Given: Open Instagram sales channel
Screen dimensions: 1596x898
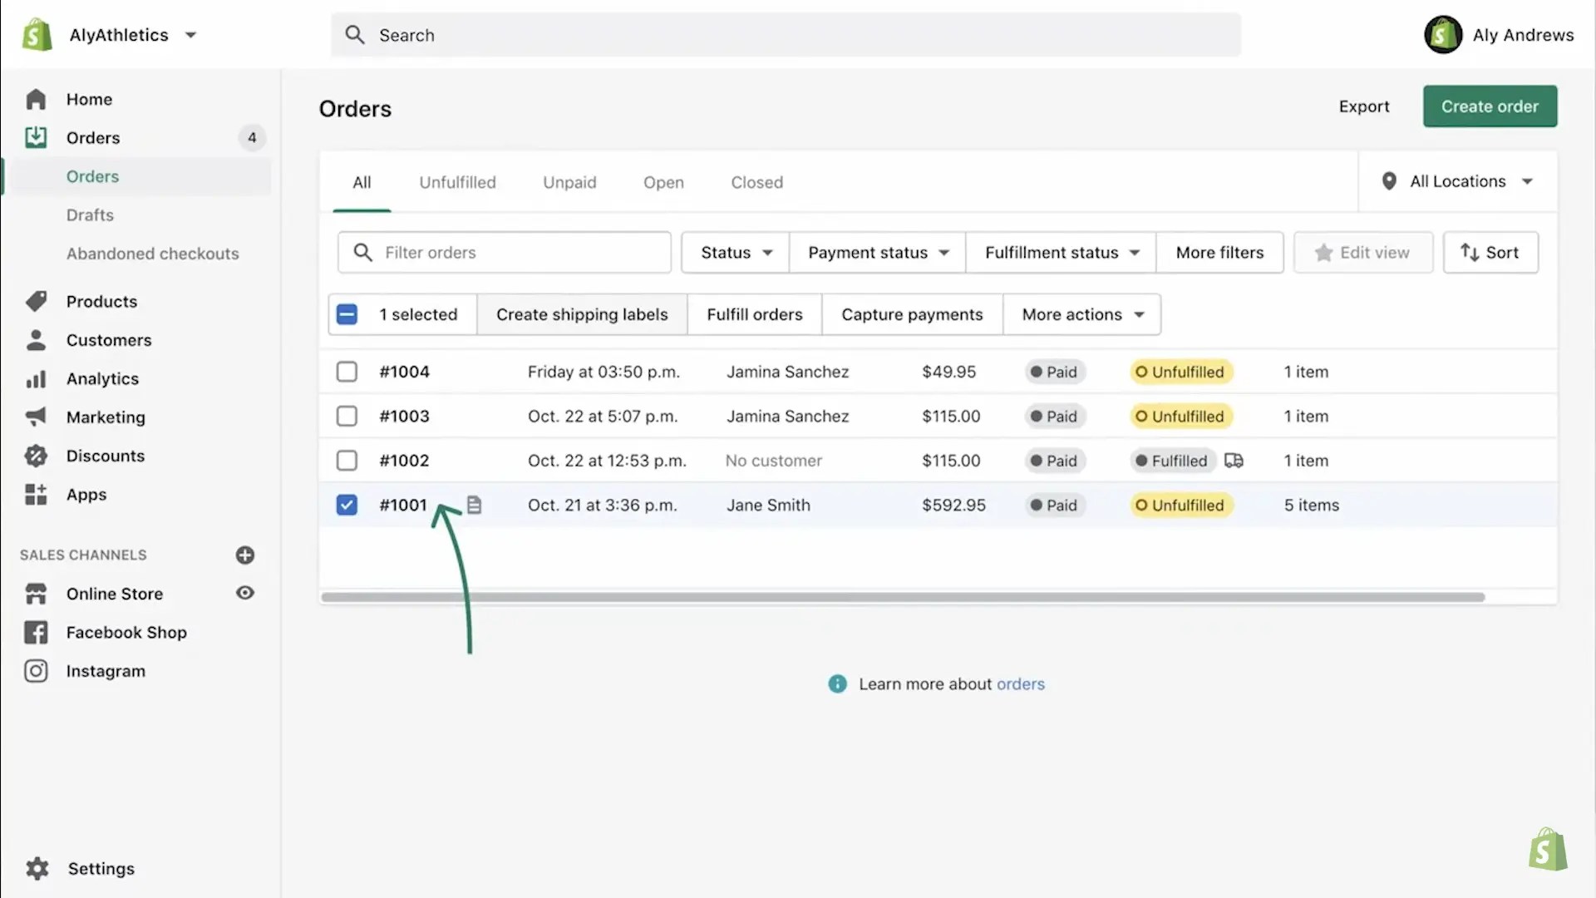Looking at the screenshot, I should click(106, 671).
